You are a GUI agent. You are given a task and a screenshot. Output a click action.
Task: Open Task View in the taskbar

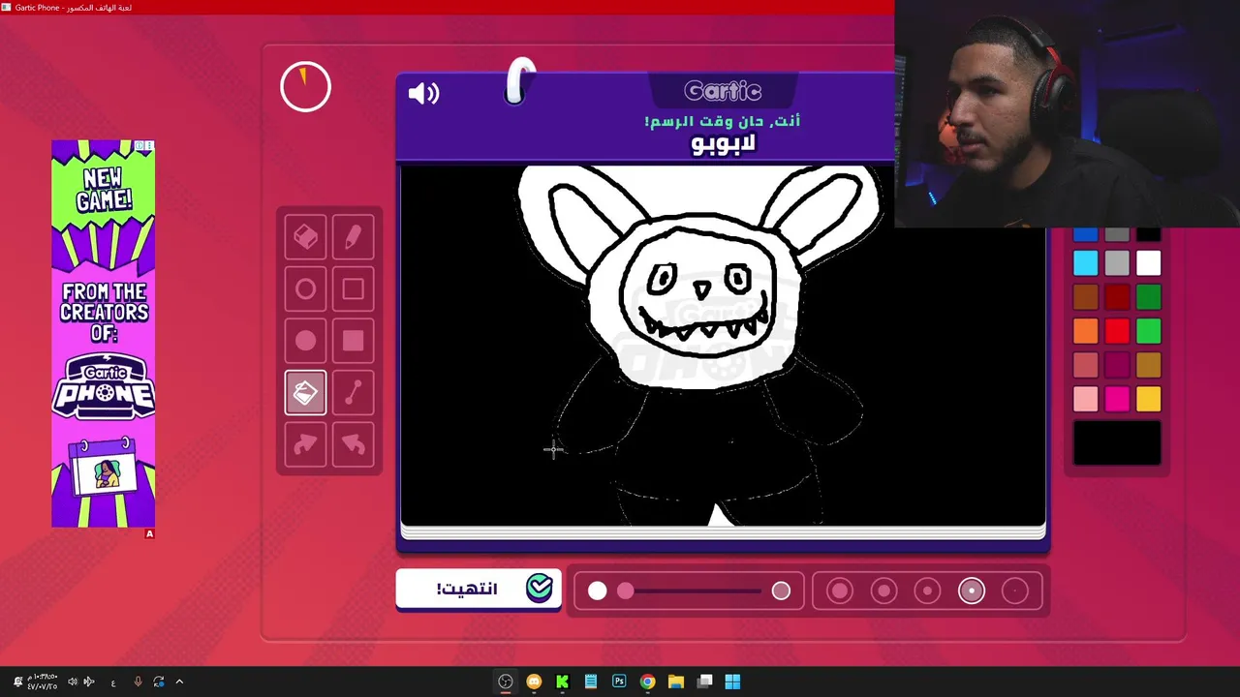(x=704, y=682)
